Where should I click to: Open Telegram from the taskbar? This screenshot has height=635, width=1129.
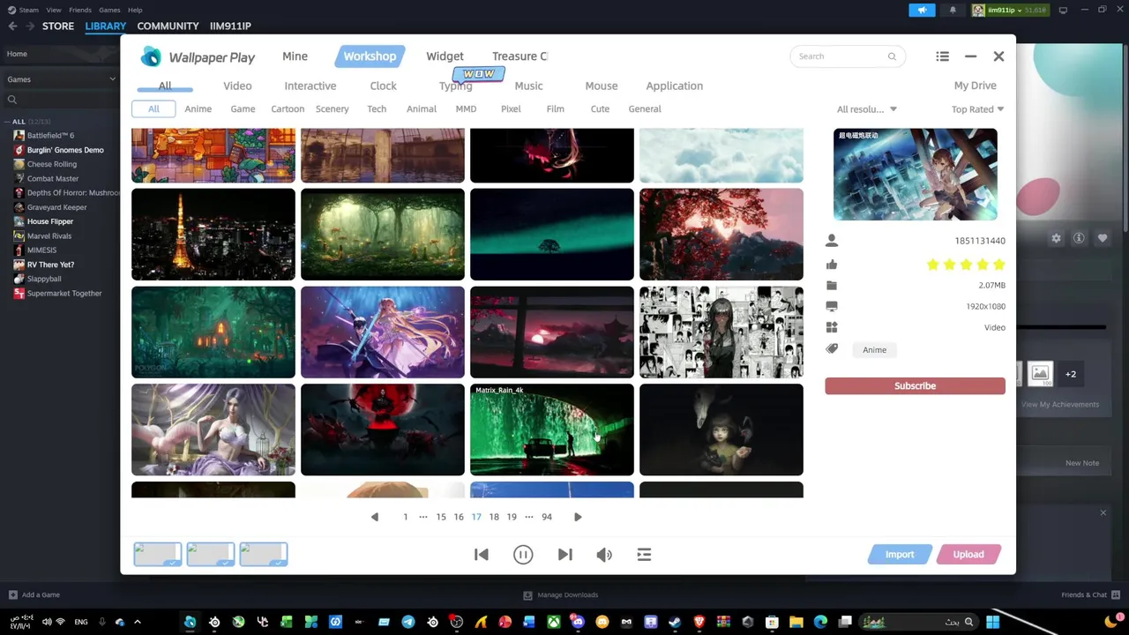click(x=408, y=622)
